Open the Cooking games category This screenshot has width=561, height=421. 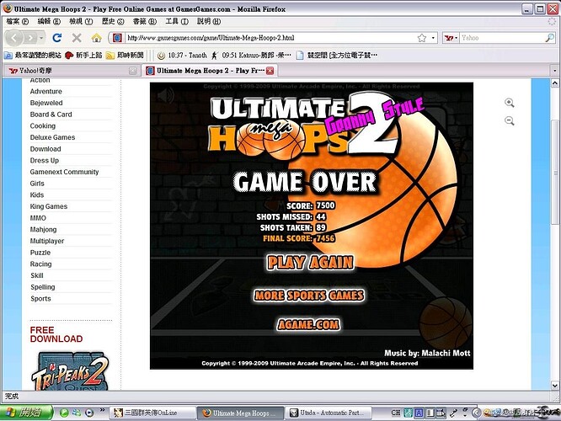click(x=43, y=126)
